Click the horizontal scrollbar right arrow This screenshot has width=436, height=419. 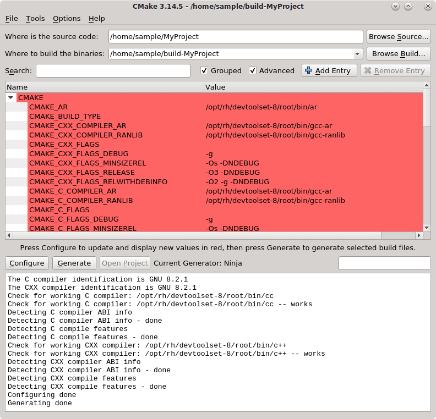point(419,235)
